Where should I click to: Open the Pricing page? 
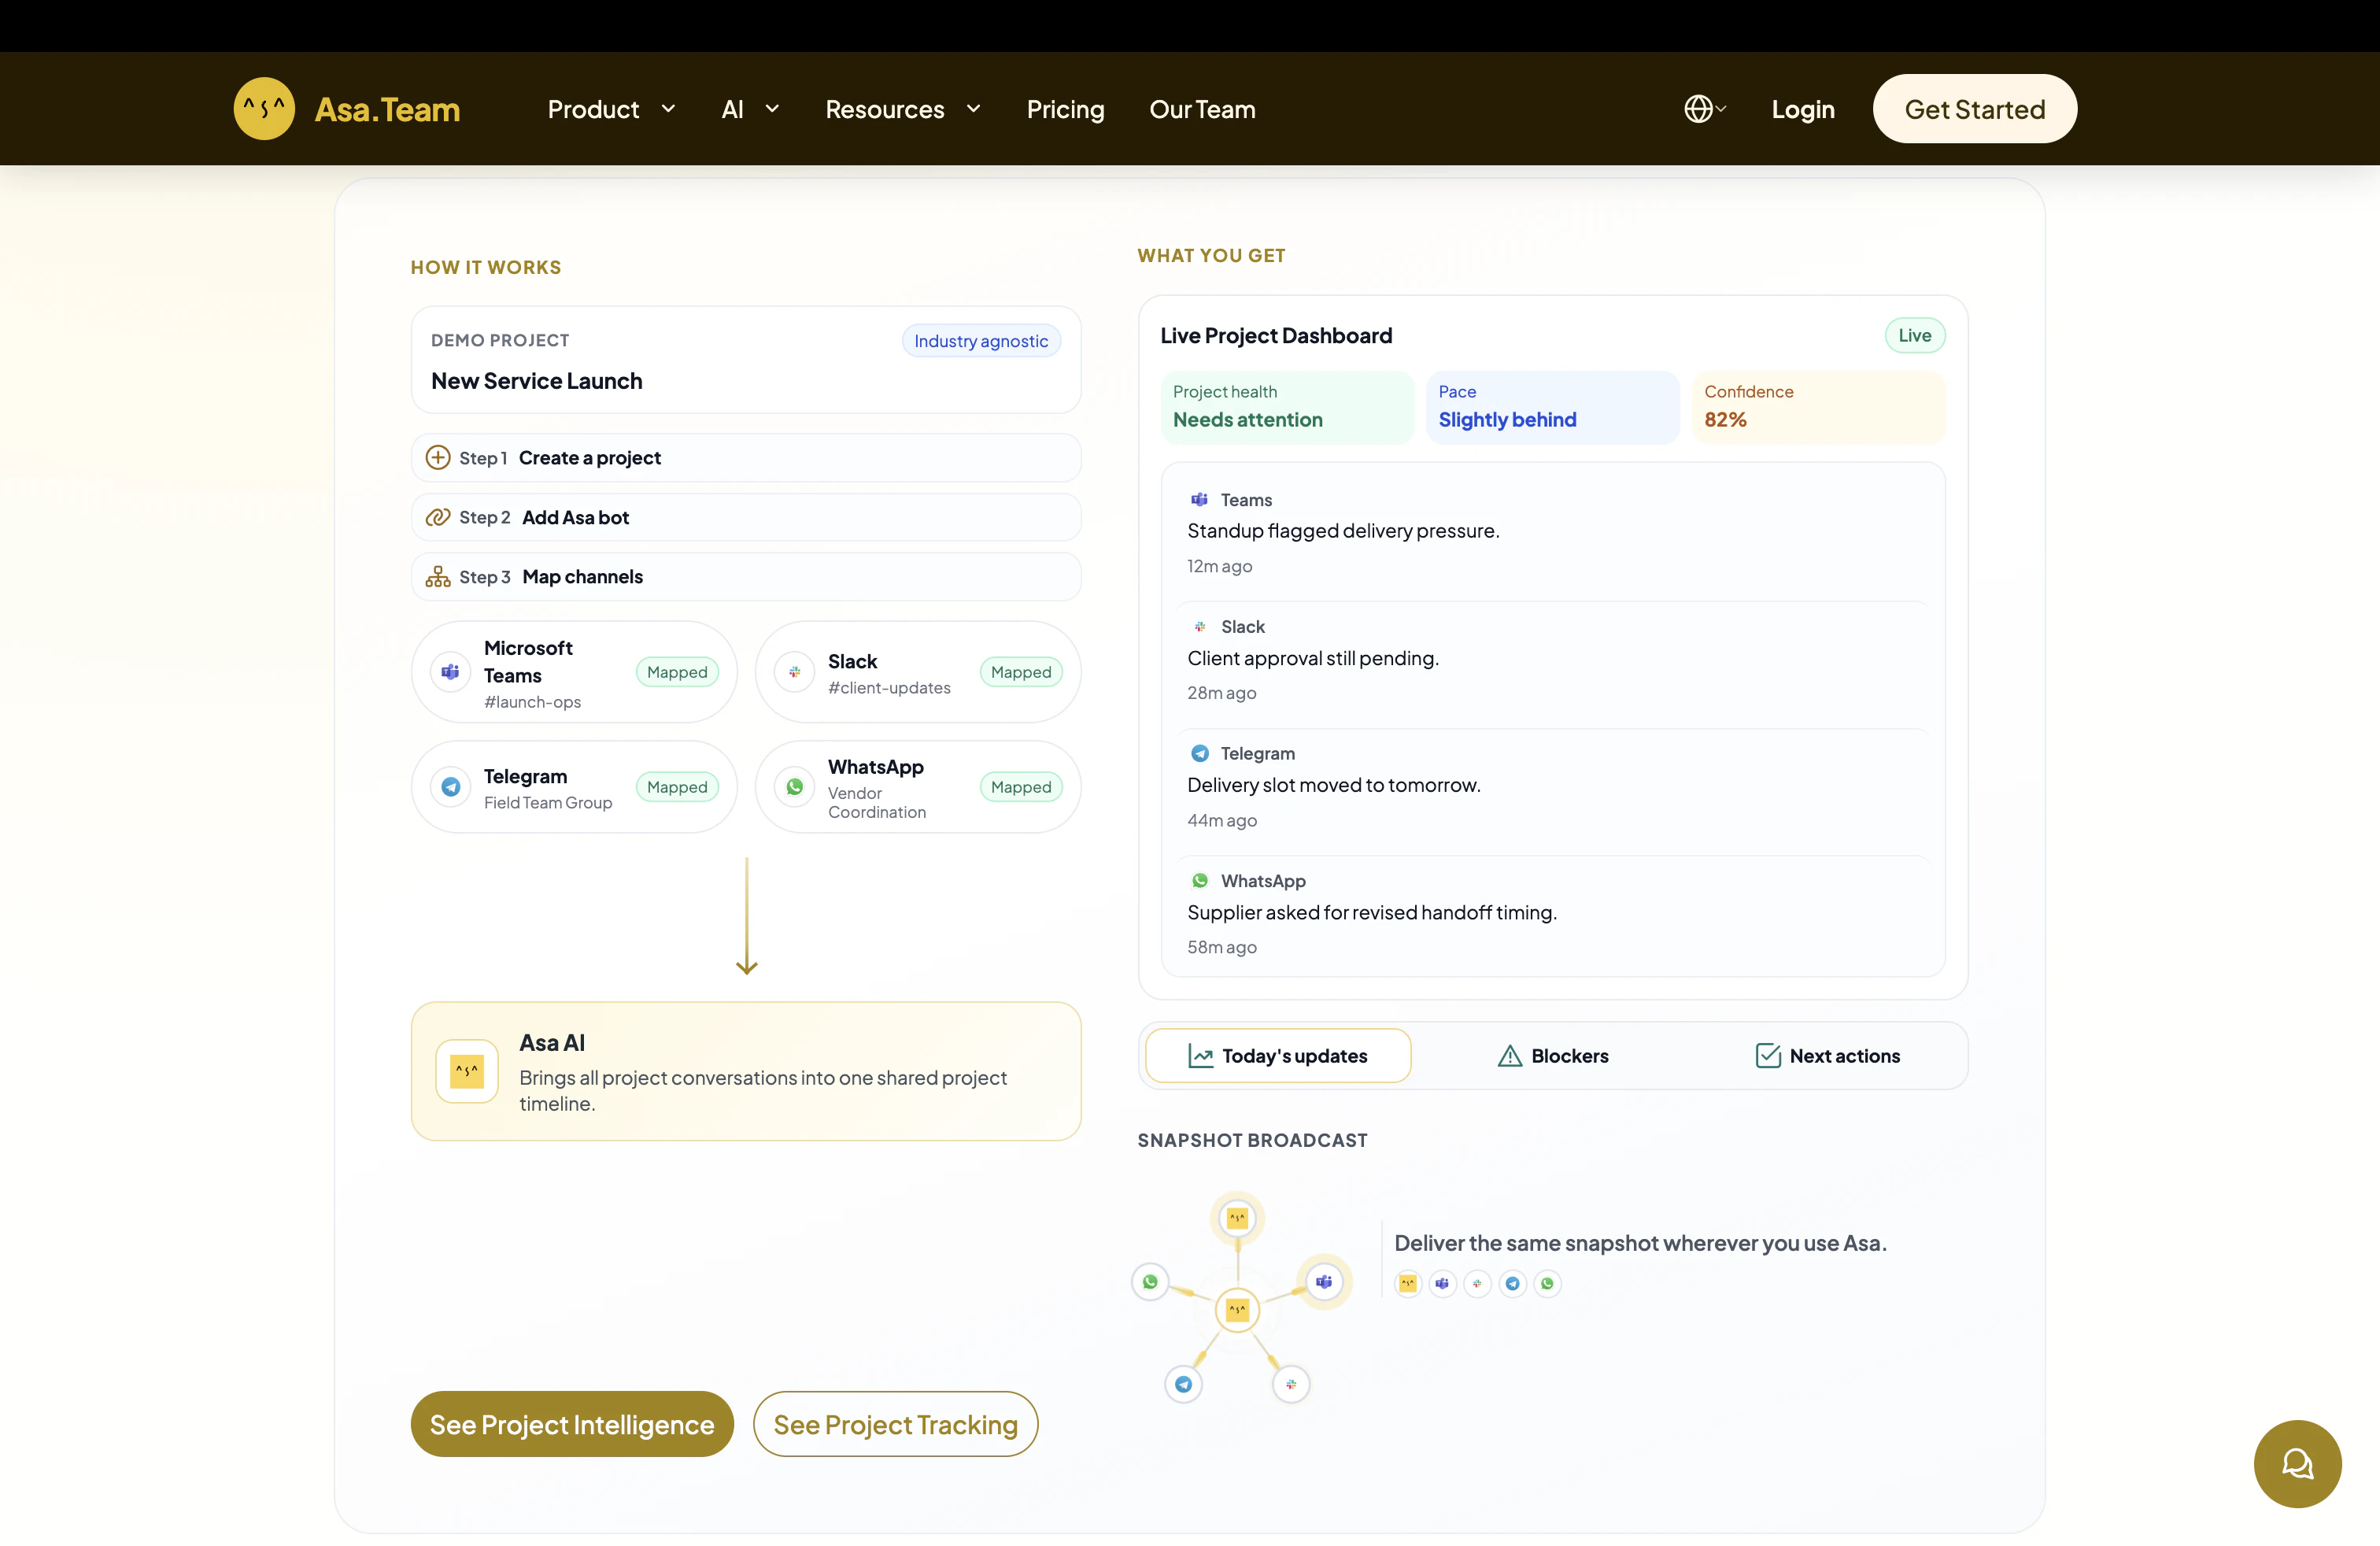(x=1065, y=109)
